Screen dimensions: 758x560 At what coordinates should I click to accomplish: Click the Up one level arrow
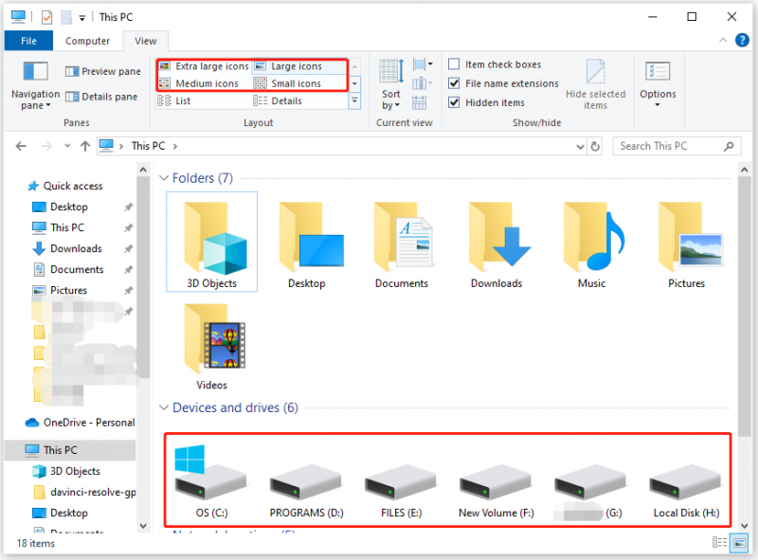coord(85,146)
